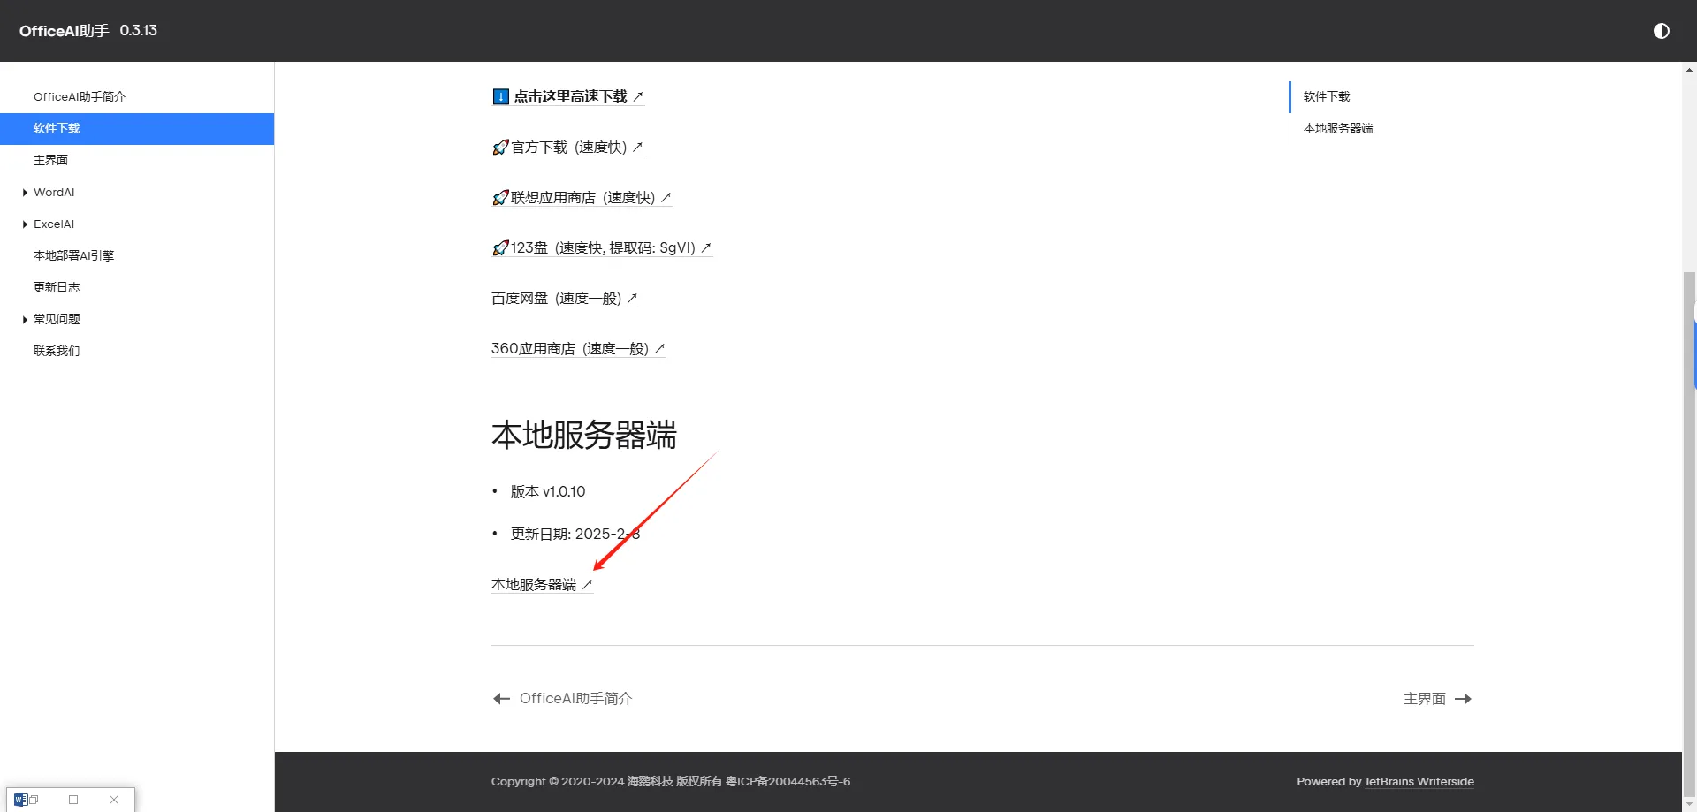Open the 360应用商店 download link
This screenshot has width=1697, height=812.
pos(570,349)
